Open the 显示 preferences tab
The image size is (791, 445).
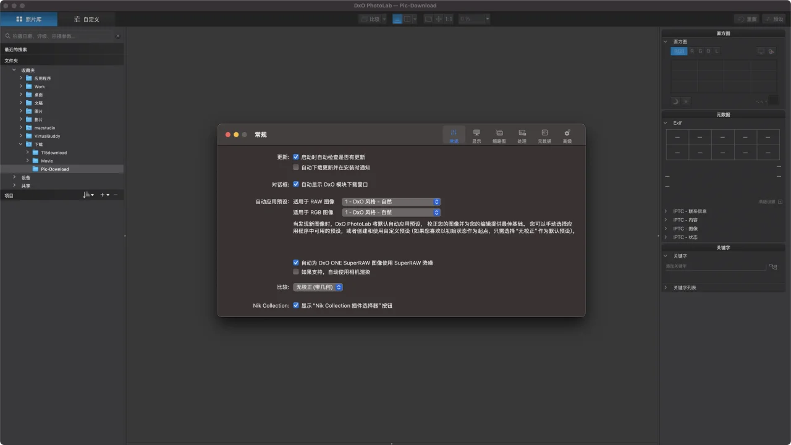coord(476,136)
